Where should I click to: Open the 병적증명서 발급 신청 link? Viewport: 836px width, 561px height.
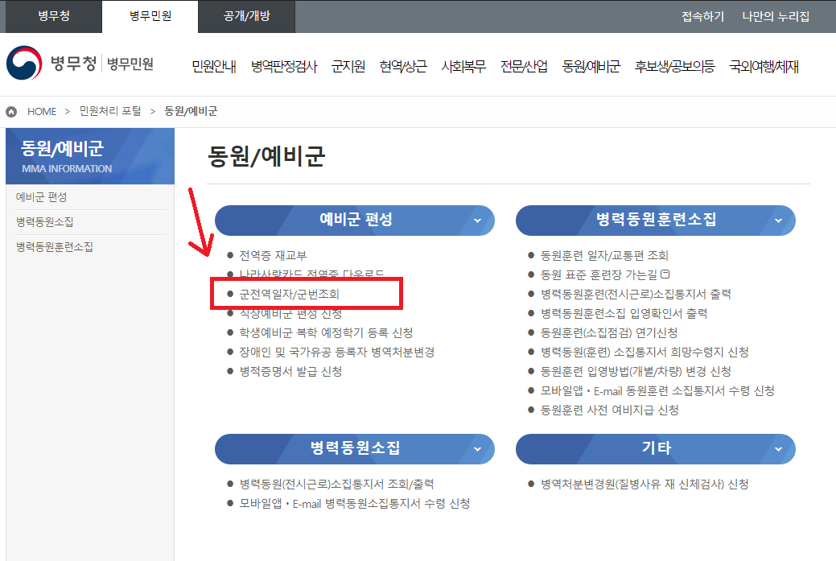290,371
